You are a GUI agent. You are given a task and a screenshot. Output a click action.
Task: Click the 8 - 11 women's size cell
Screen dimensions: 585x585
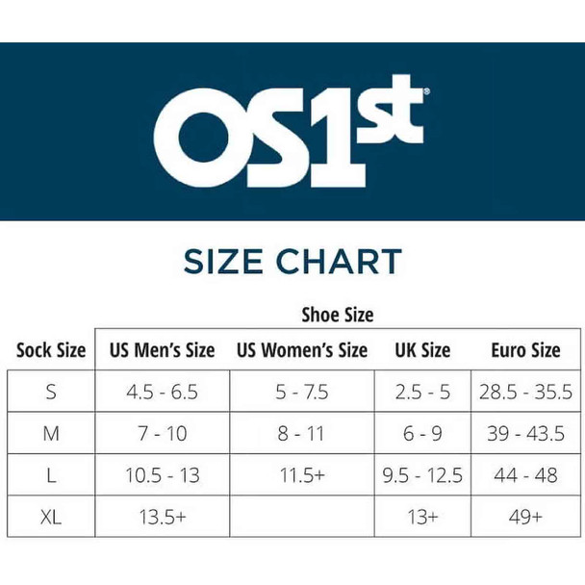302,434
